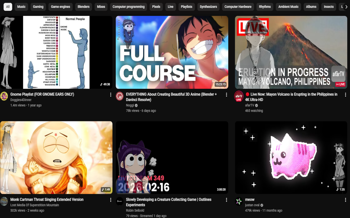Viewport: 350px width, 218px height.
Task: Click the Noggi red channel avatar
Action: tap(120, 96)
